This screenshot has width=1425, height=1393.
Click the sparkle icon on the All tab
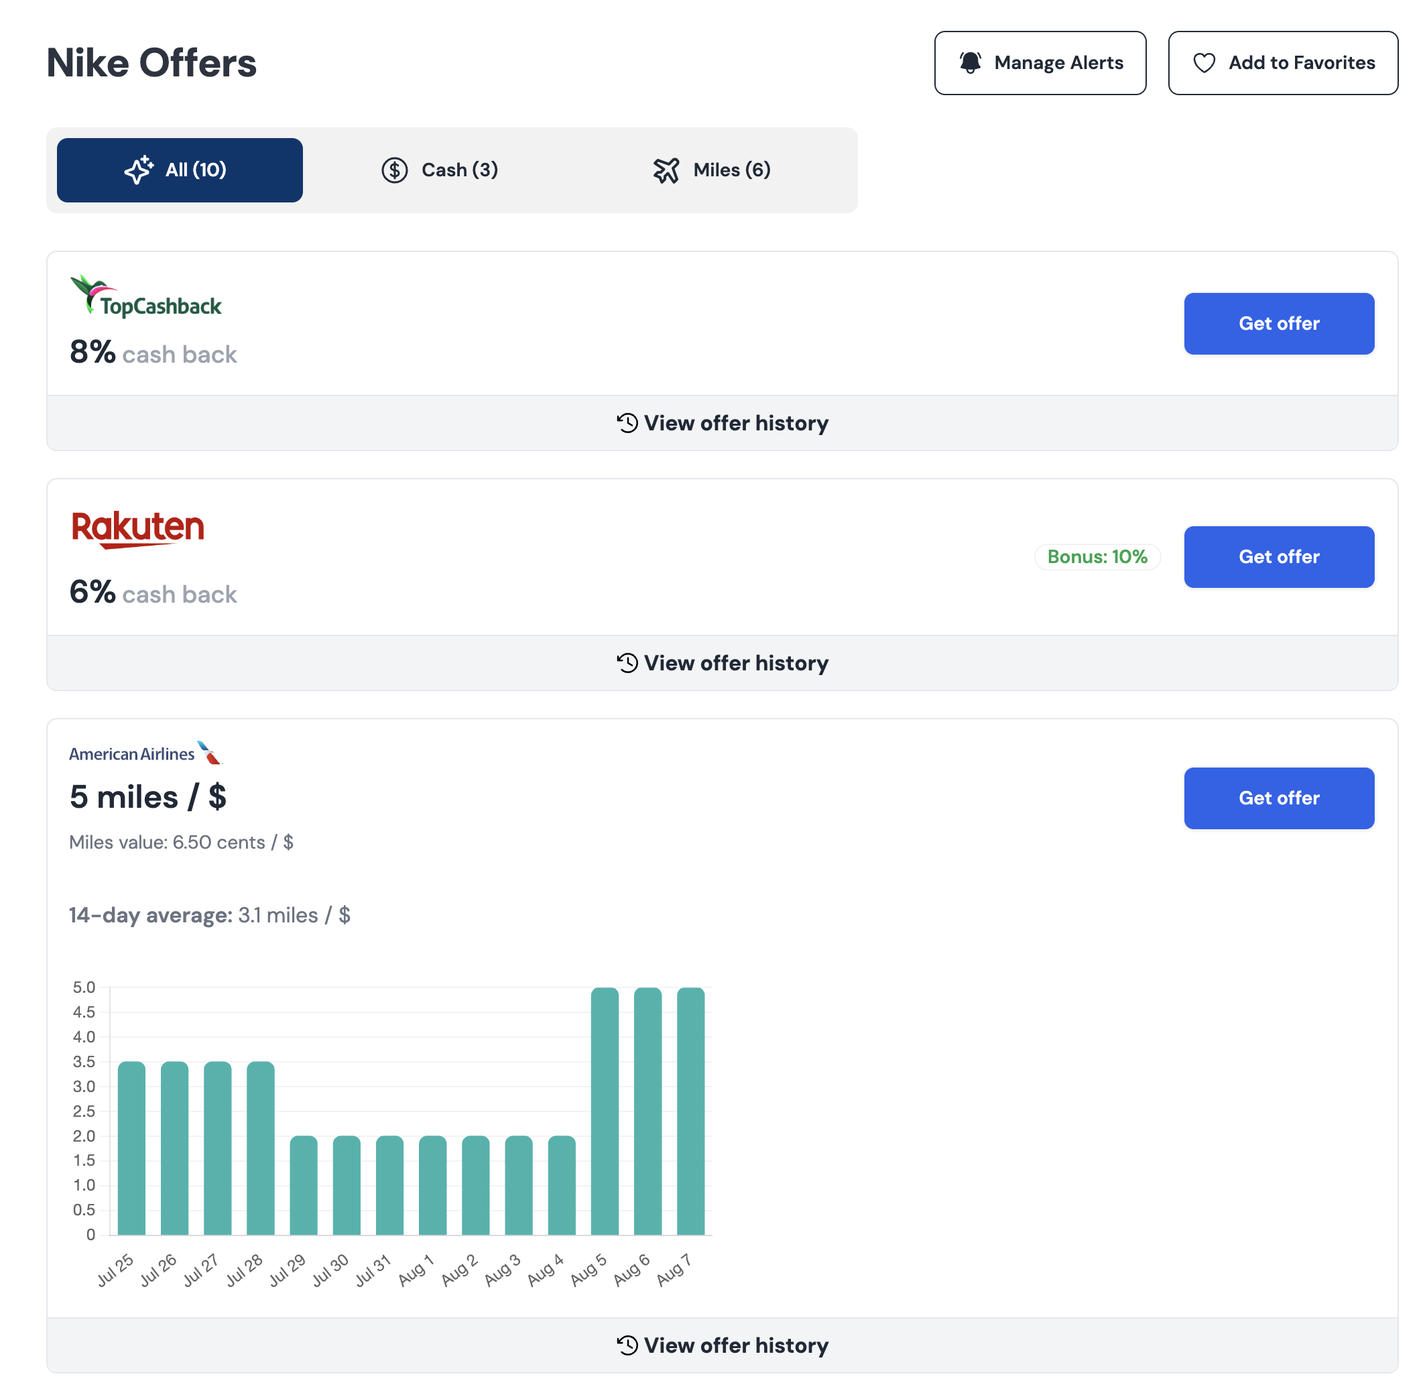coord(139,170)
